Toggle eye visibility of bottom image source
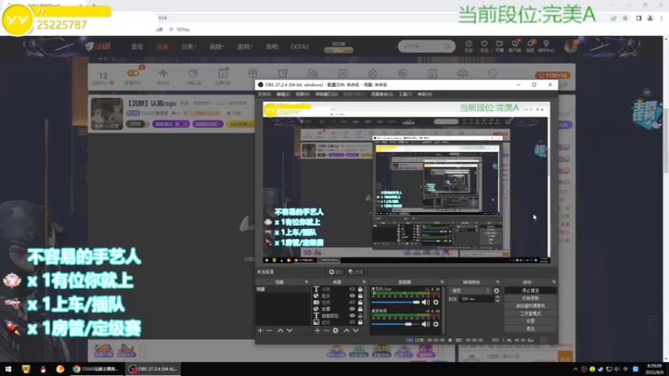This screenshot has height=376, width=669. [x=352, y=323]
